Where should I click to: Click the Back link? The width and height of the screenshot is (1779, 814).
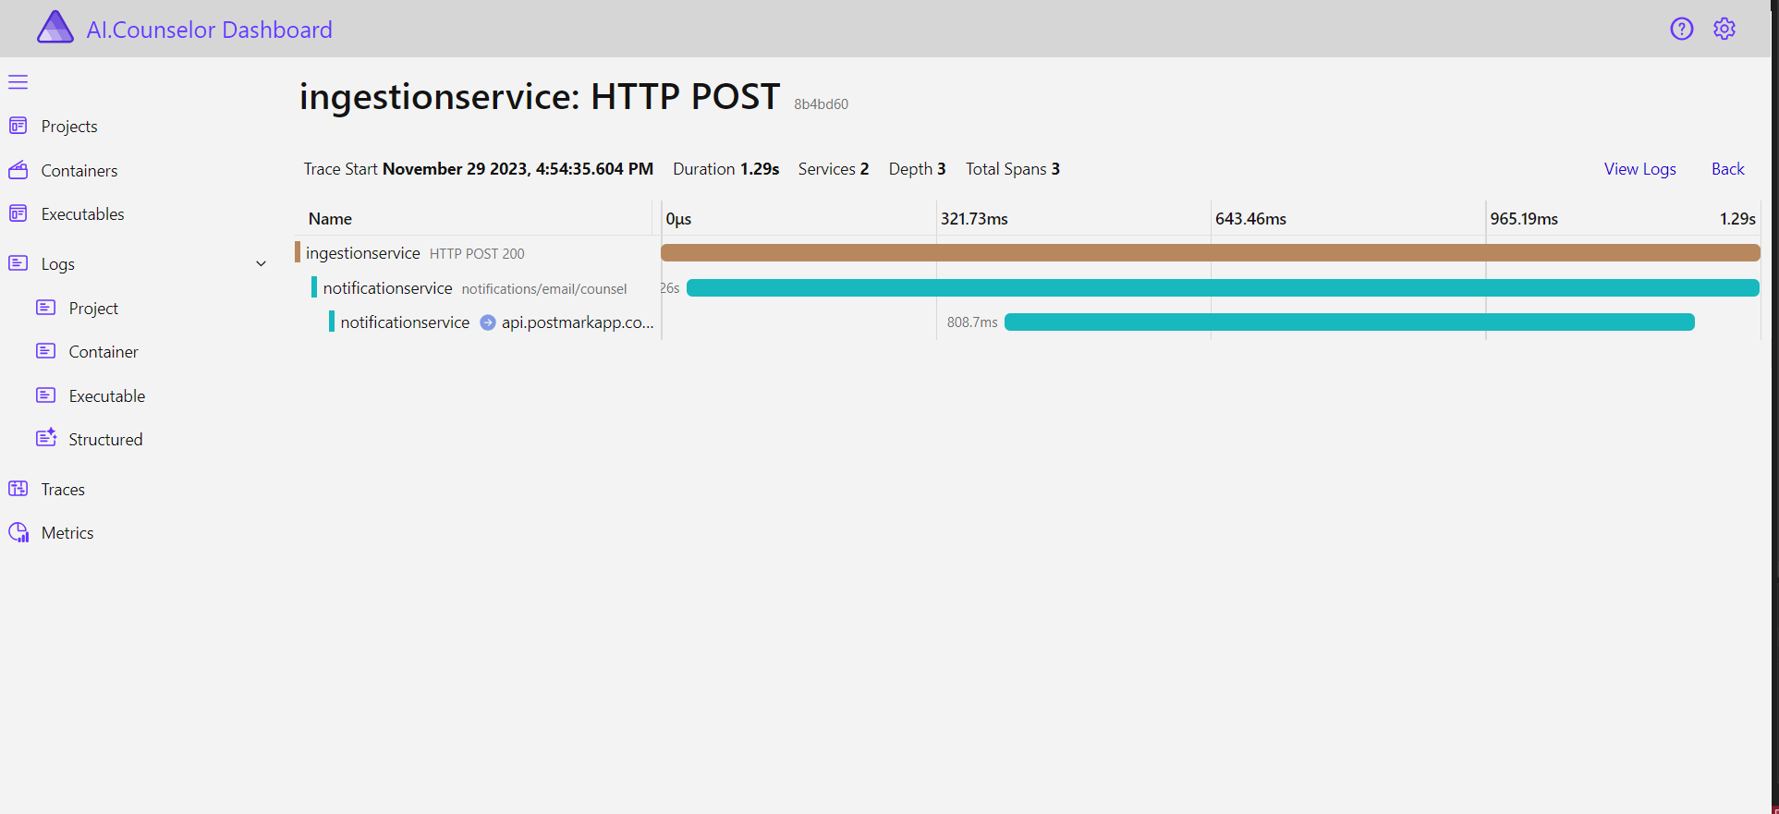click(1728, 169)
